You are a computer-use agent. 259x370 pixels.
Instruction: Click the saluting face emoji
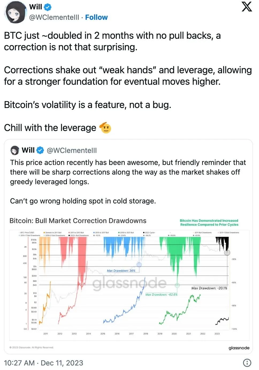tap(105, 128)
